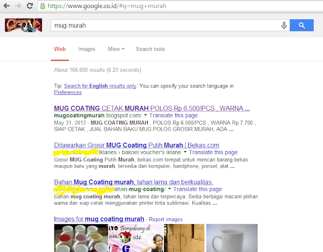Image resolution: width=323 pixels, height=252 pixels.
Task: Reload the page with the refresh icon
Action: (30, 6)
